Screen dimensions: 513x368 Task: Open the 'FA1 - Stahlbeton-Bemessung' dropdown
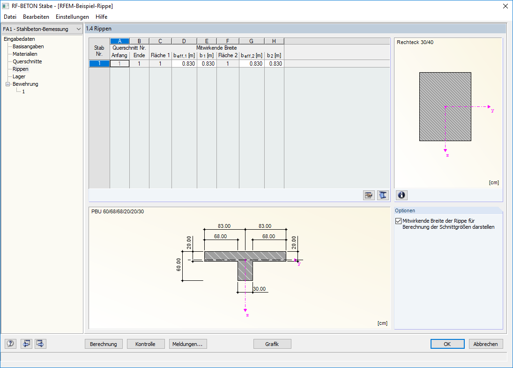(x=79, y=29)
